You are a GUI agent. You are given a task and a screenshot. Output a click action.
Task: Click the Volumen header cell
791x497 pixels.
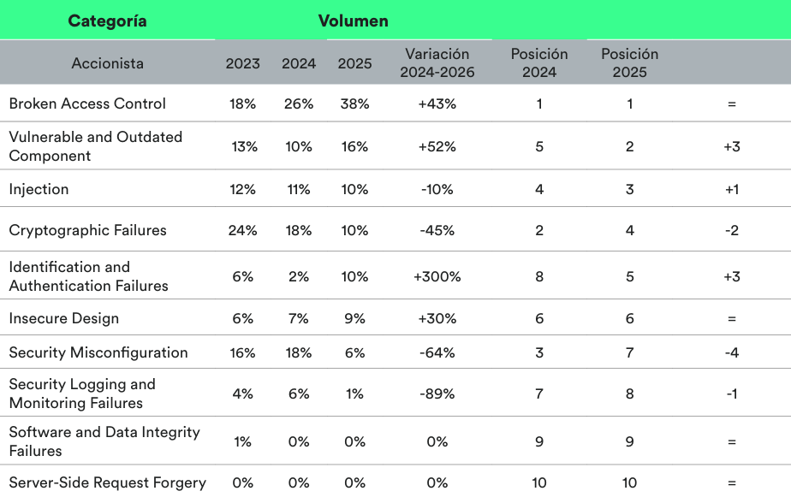coord(353,21)
